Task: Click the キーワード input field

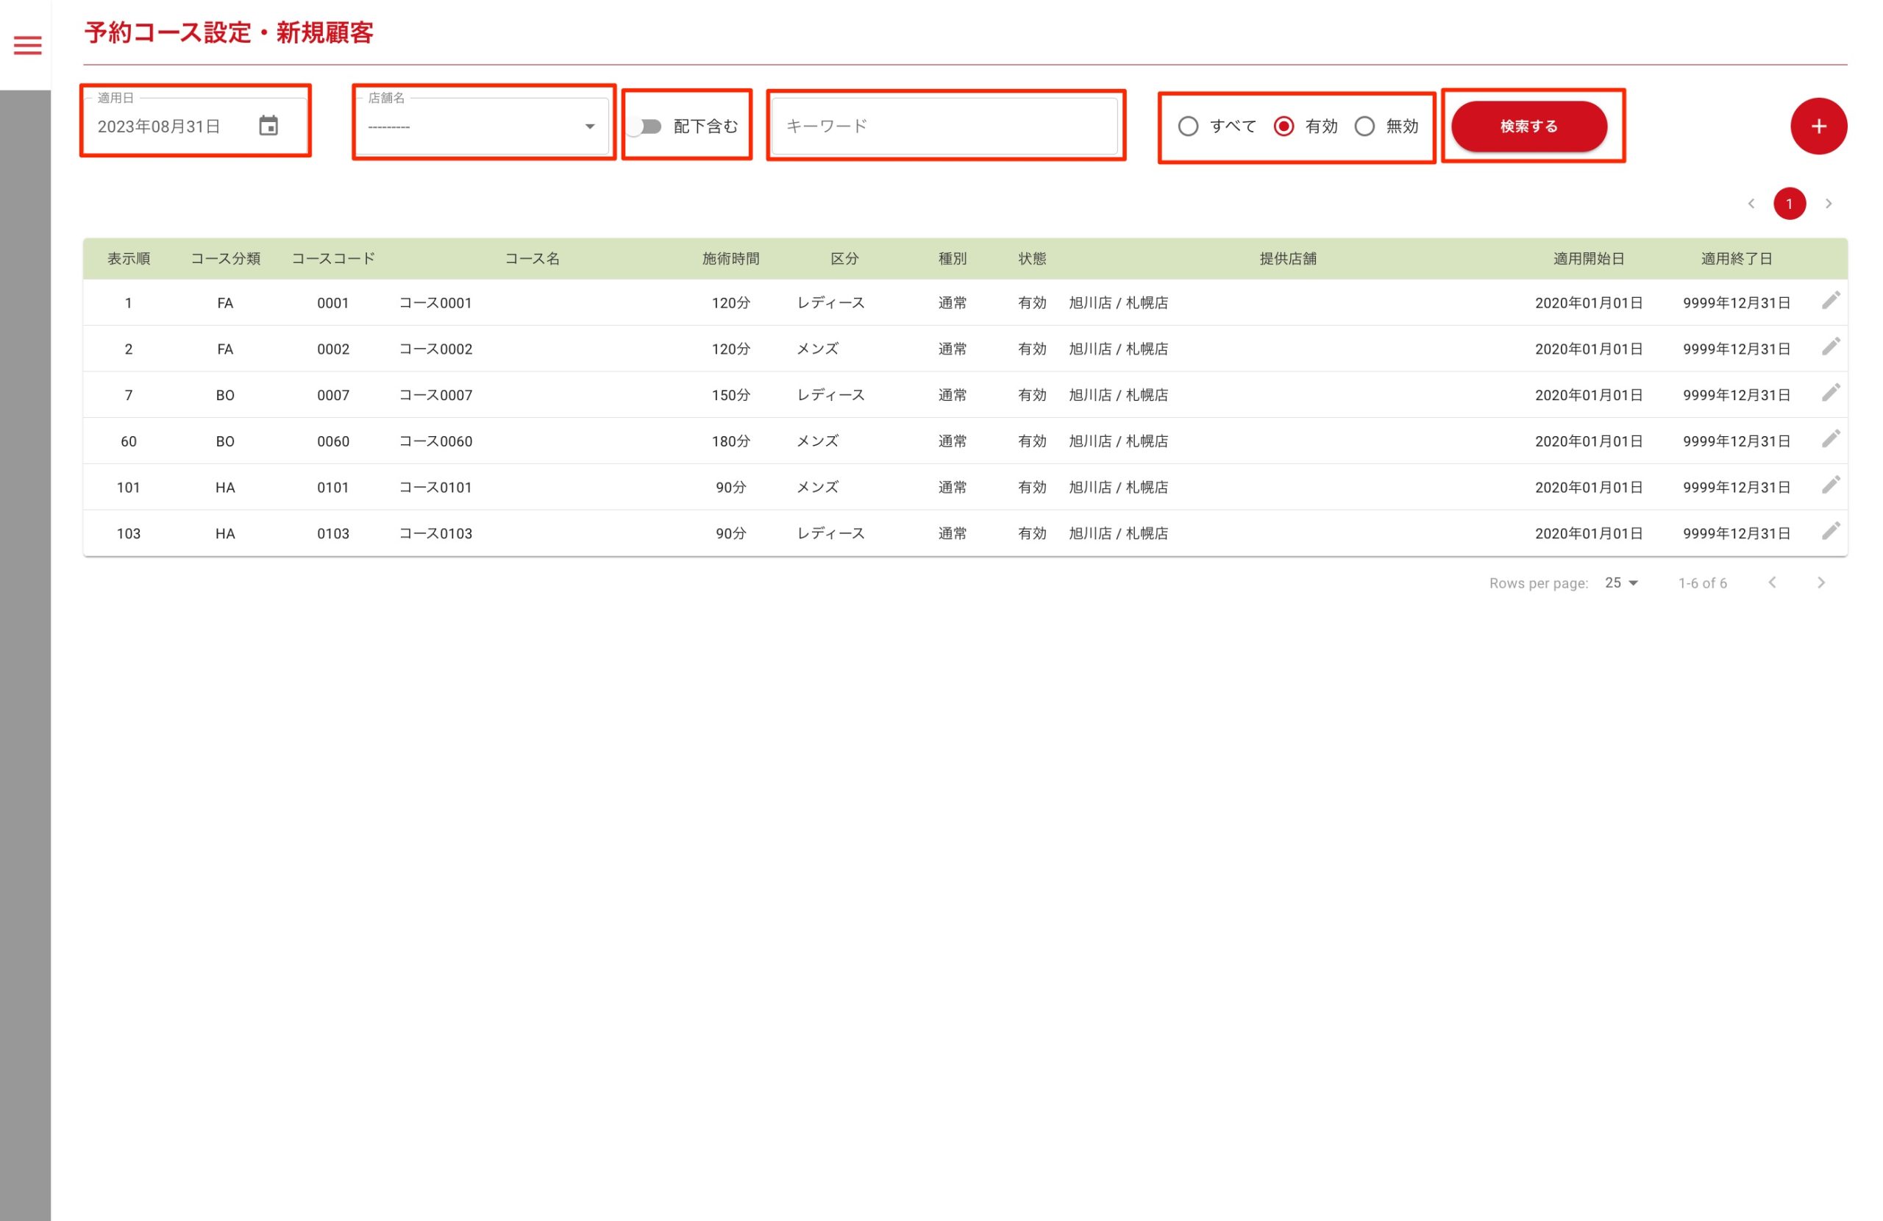Action: pyautogui.click(x=944, y=127)
